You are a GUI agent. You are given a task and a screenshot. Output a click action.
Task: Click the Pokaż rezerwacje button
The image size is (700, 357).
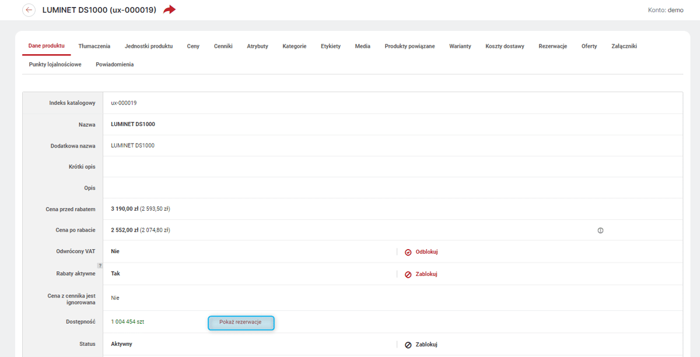click(241, 323)
